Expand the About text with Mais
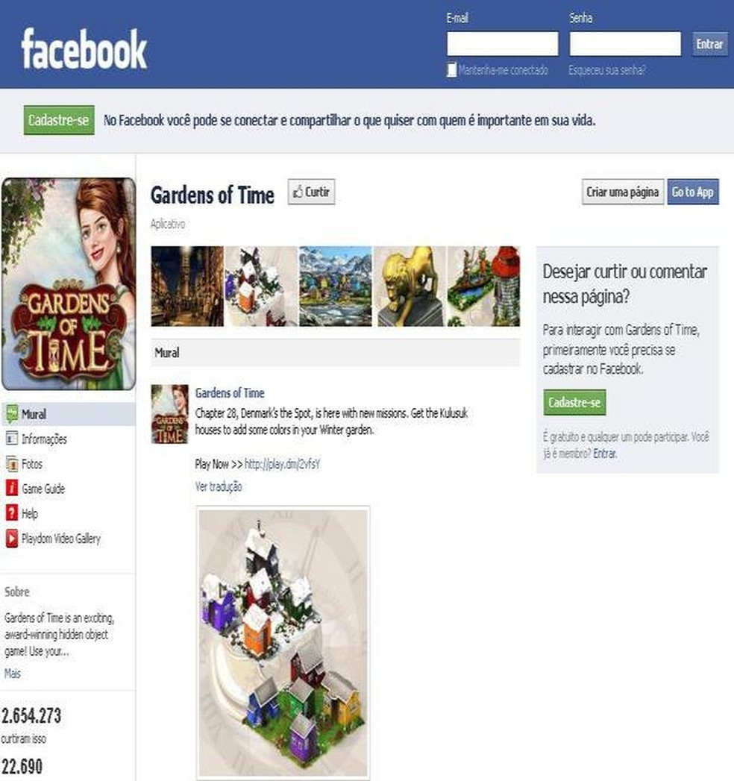 (13, 674)
